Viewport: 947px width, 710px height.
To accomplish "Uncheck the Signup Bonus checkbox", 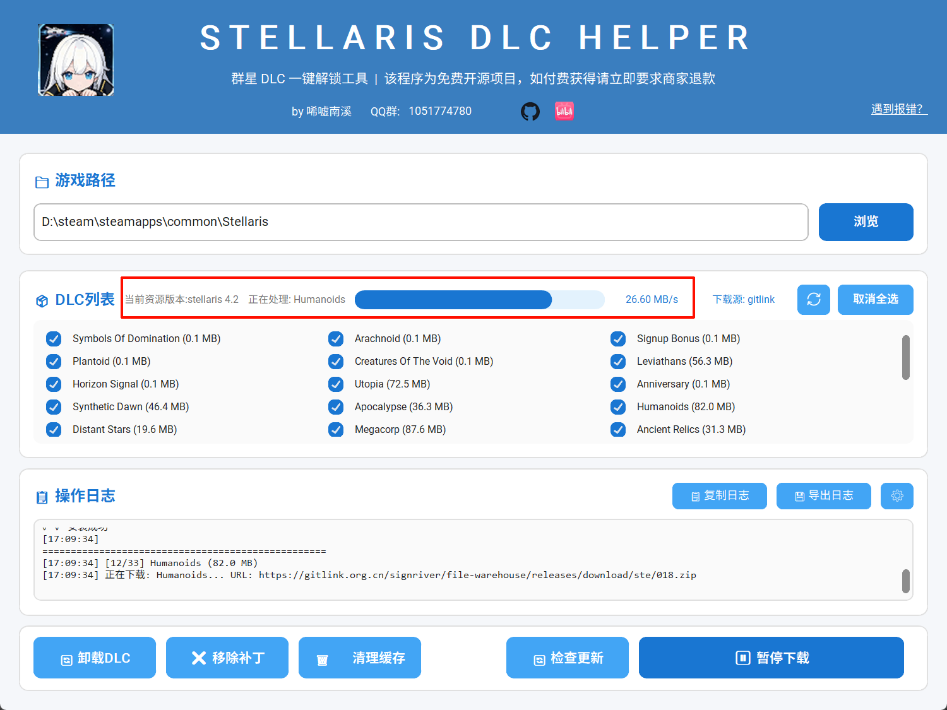I will tap(618, 339).
